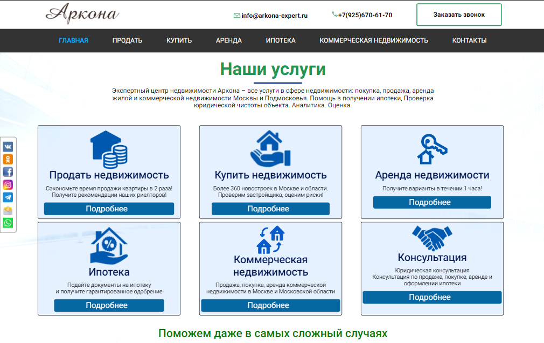544x343 pixels.
Task: Click the hand holding house icon
Action: click(270, 148)
